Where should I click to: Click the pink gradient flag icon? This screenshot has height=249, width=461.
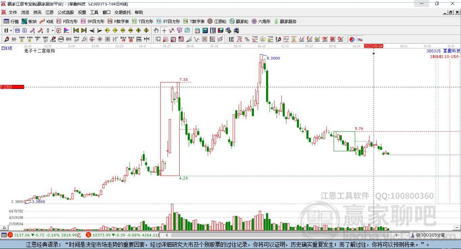[x=67, y=31]
